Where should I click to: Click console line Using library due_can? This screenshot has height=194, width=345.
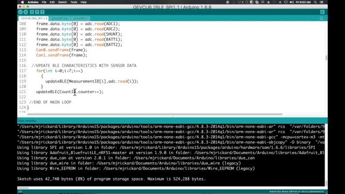pyautogui.click(x=136, y=158)
